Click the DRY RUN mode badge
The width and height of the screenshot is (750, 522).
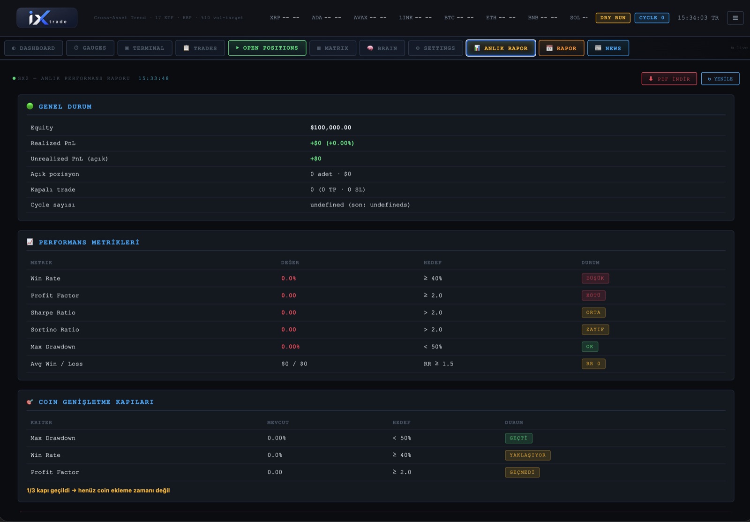613,18
